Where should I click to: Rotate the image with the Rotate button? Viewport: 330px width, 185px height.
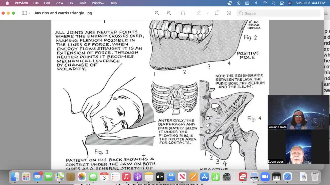[x=217, y=13]
